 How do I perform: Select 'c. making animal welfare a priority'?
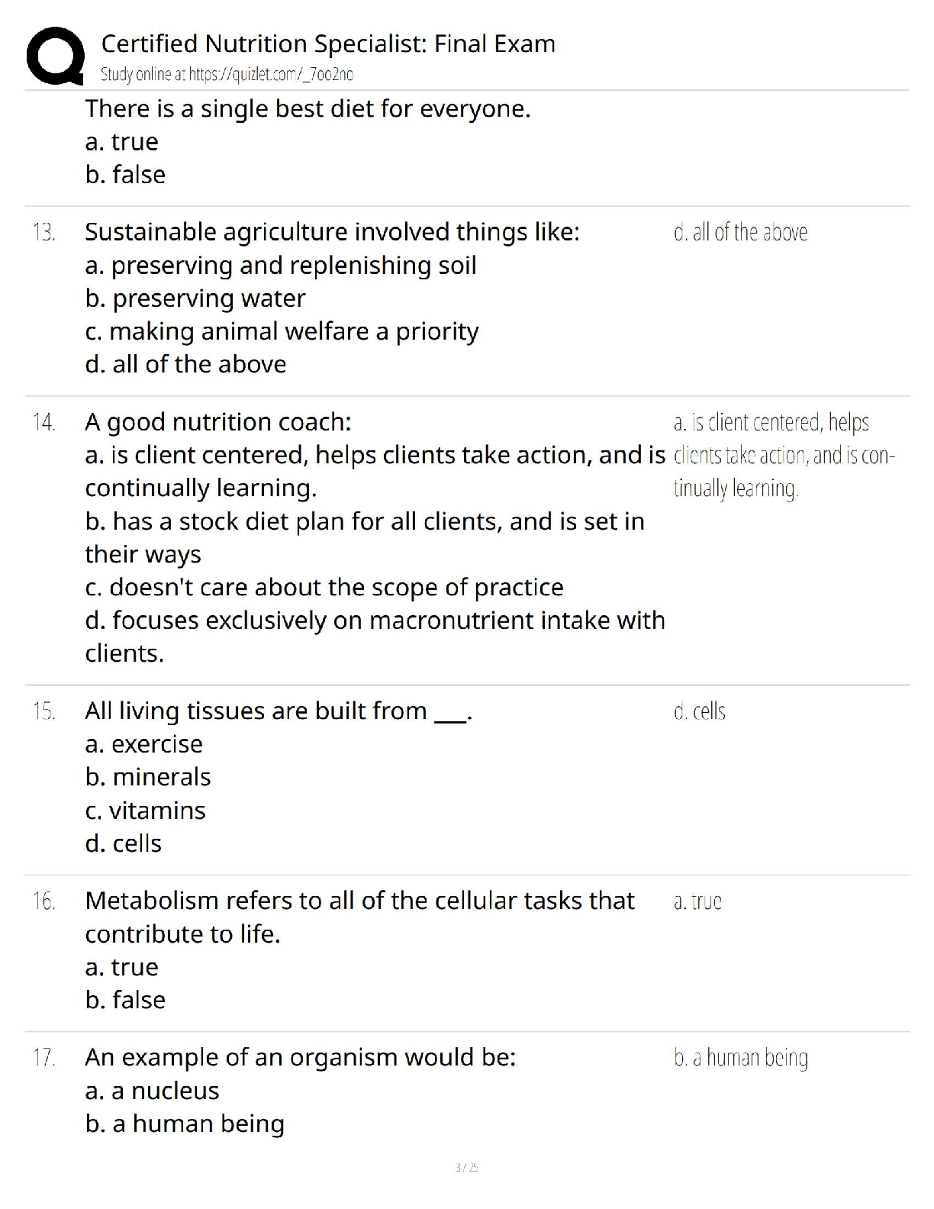282,331
